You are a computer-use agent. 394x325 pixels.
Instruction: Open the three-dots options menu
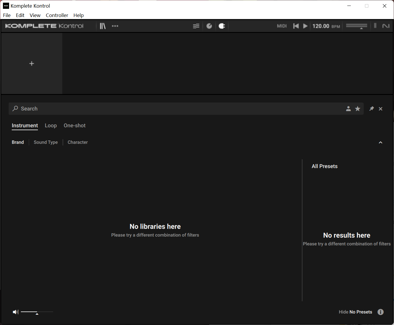115,26
